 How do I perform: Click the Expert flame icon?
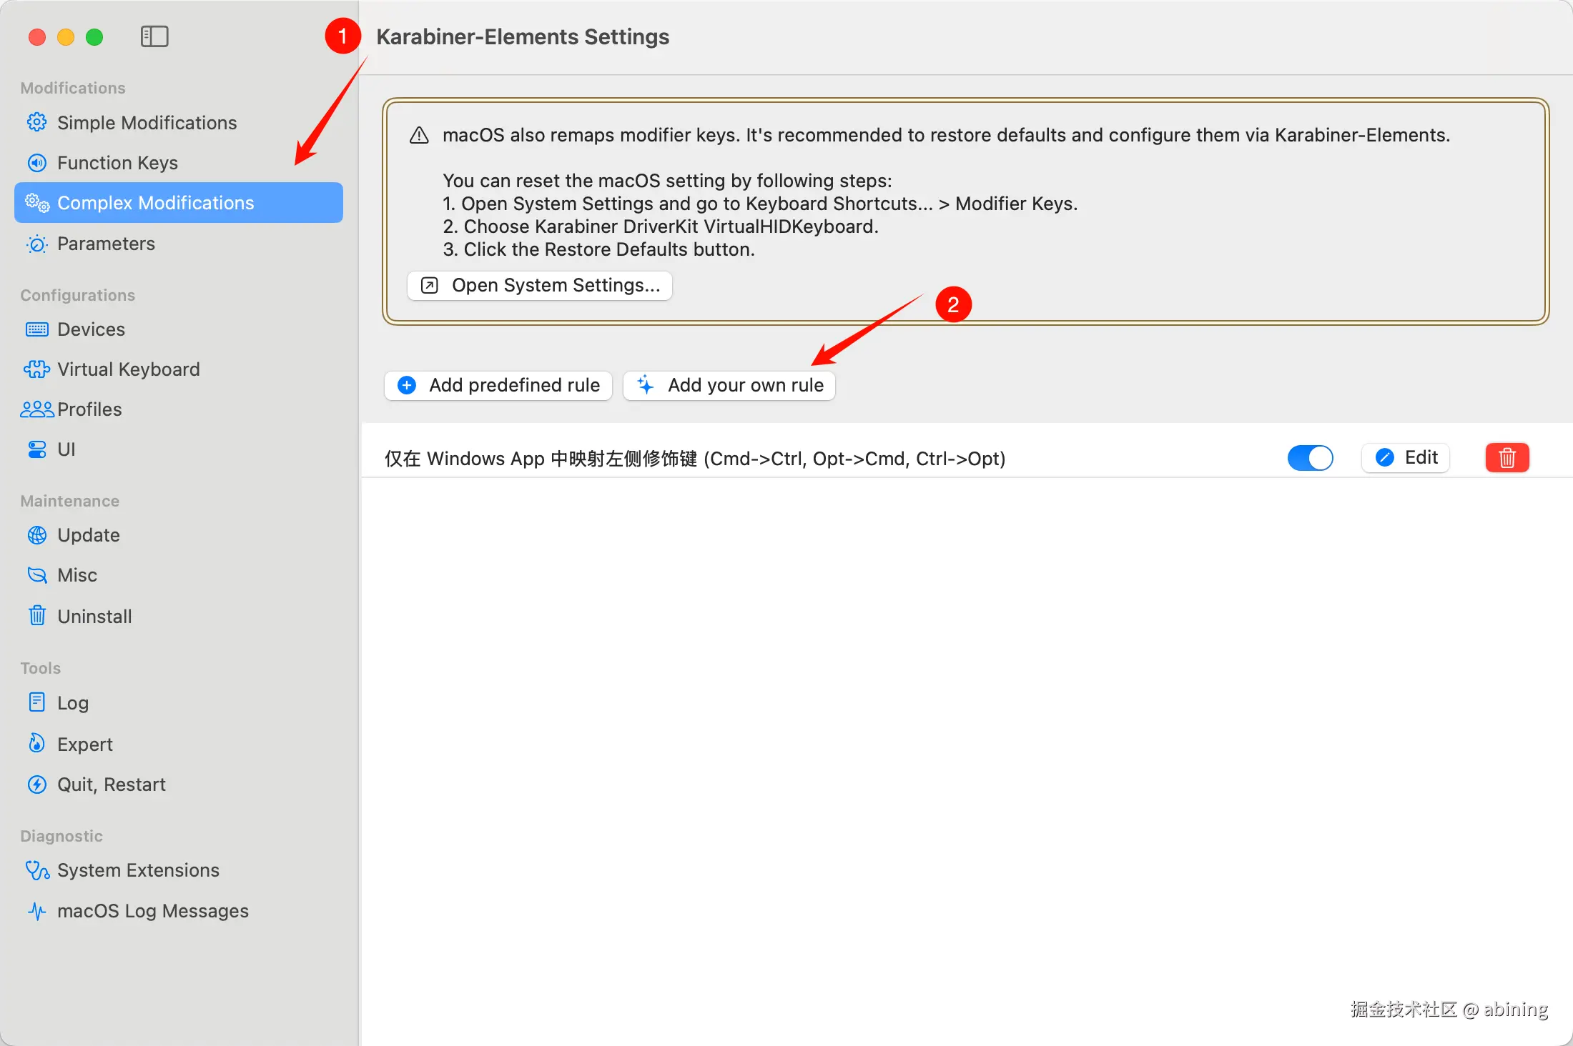pos(37,744)
